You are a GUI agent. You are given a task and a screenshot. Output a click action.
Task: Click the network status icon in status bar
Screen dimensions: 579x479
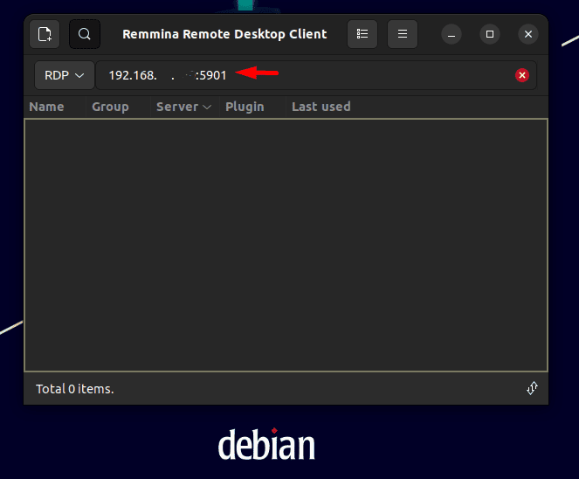532,388
